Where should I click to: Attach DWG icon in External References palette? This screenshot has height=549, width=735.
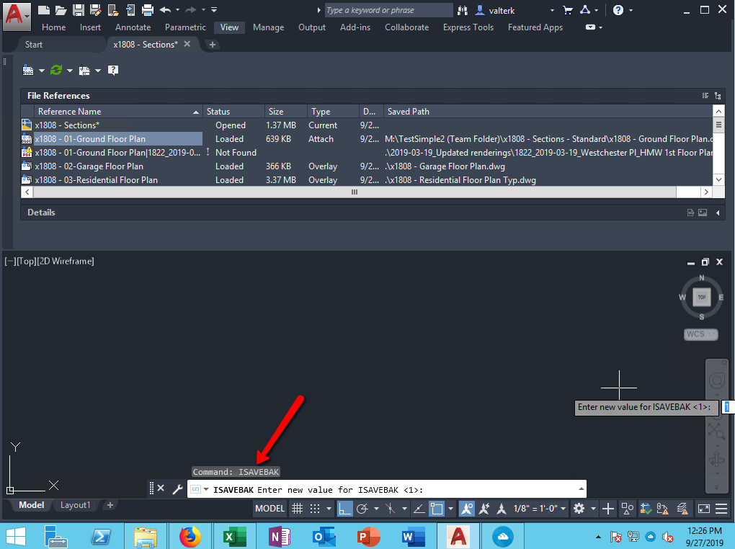click(28, 71)
